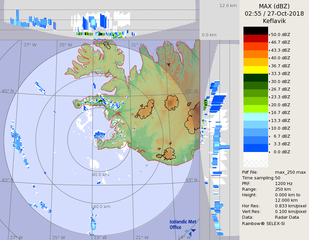
Task: Select the pale cyan legend swatch
Action: pyautogui.click(x=255, y=117)
